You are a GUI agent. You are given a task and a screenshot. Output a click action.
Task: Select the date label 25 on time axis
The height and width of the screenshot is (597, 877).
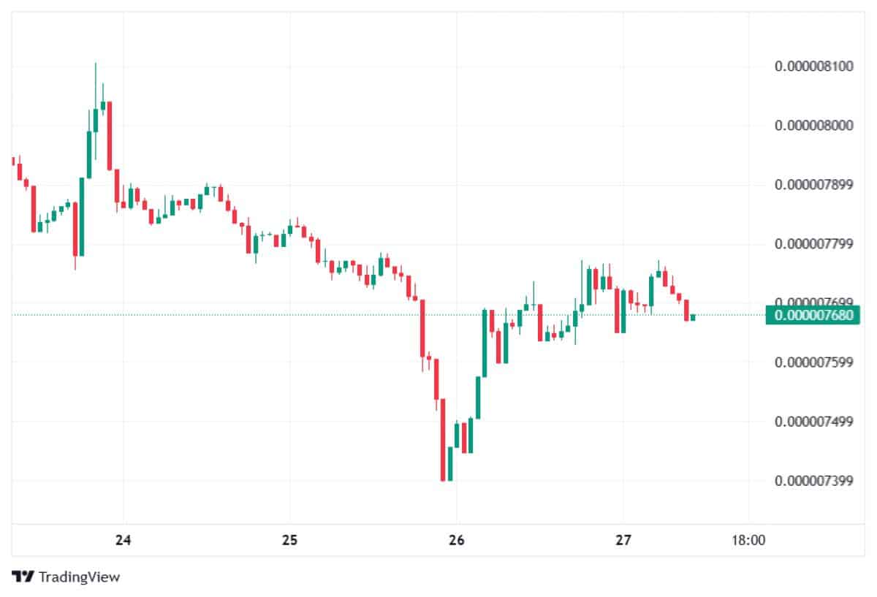(x=289, y=541)
